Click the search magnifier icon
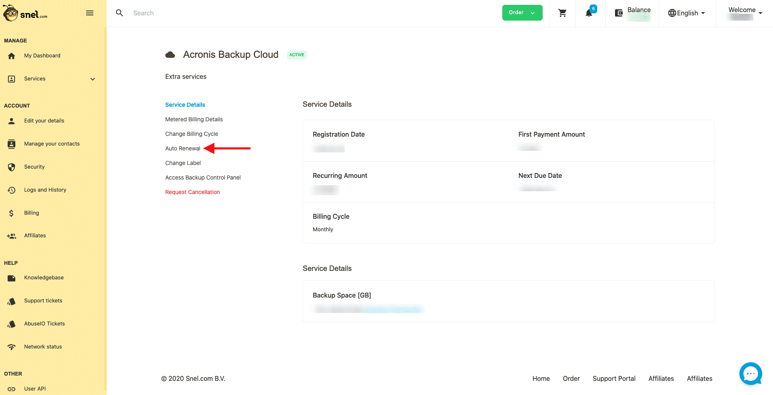Image resolution: width=773 pixels, height=395 pixels. point(120,13)
